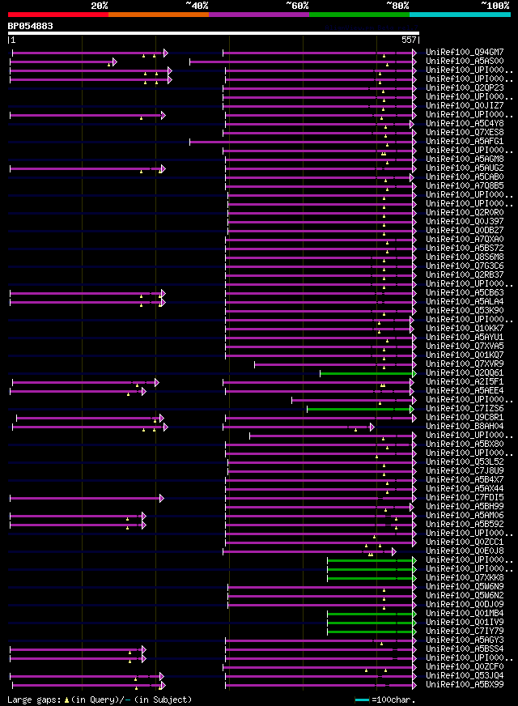Select the UniRef100_Q0DJ09 label
Image resolution: width=518 pixels, height=706 pixels.
[x=465, y=605]
